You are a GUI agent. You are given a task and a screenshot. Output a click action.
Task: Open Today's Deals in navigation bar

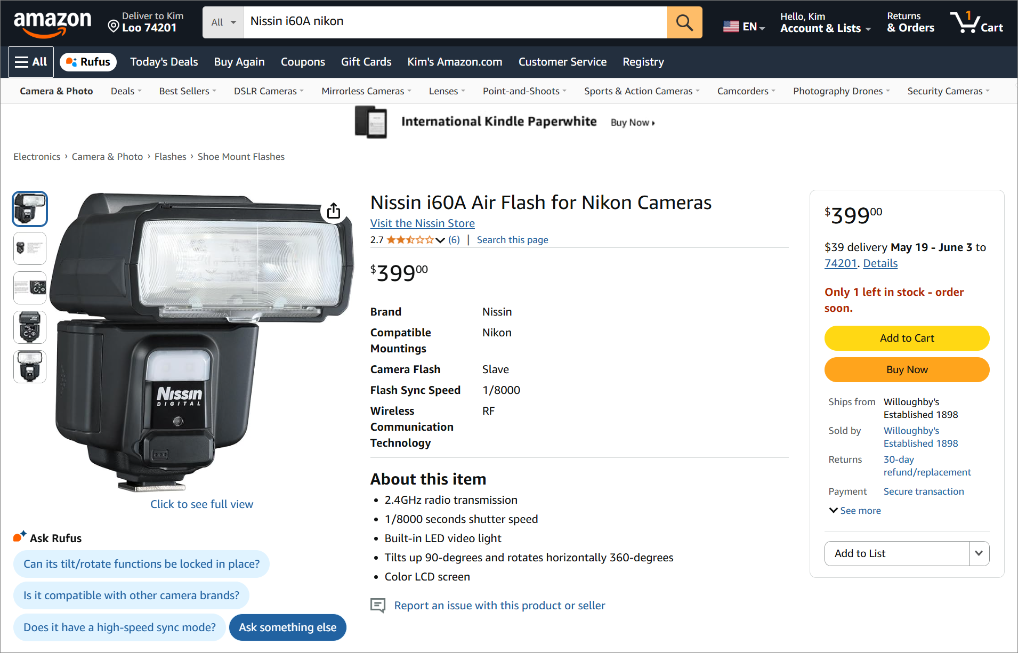(x=164, y=62)
